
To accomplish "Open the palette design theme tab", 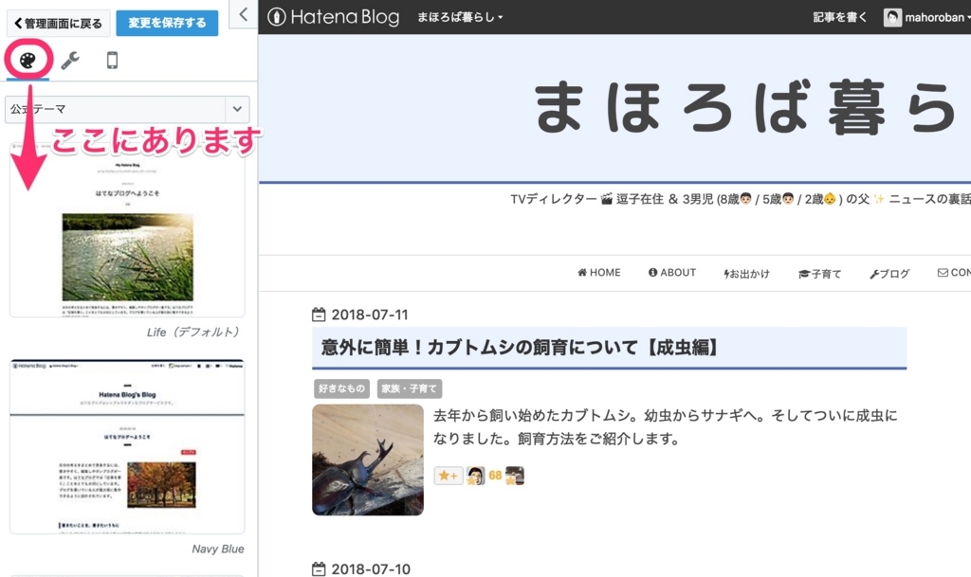I will click(27, 60).
